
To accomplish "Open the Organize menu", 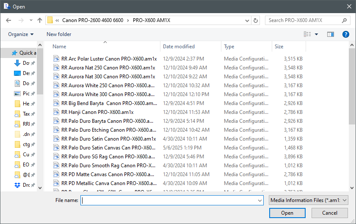I will click(x=20, y=34).
